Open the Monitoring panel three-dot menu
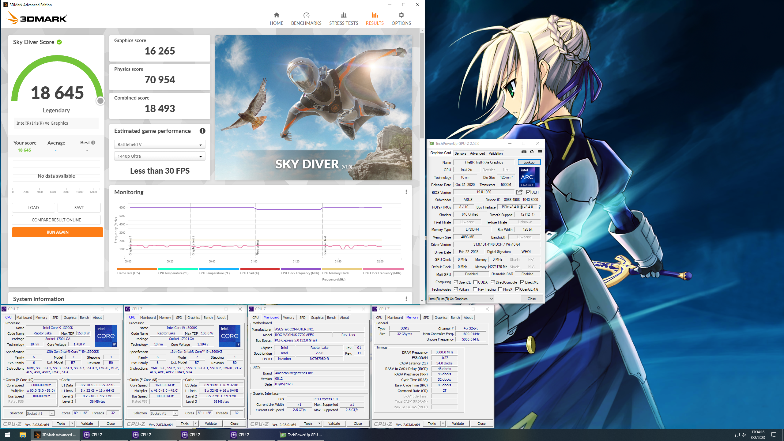This screenshot has height=441, width=784. (x=406, y=192)
